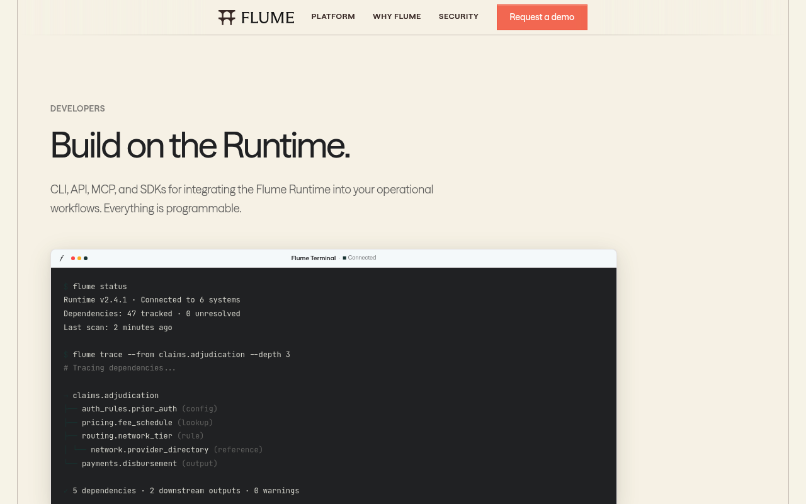The height and width of the screenshot is (504, 806).
Task: Click the flume trace command line
Action: tap(177, 355)
